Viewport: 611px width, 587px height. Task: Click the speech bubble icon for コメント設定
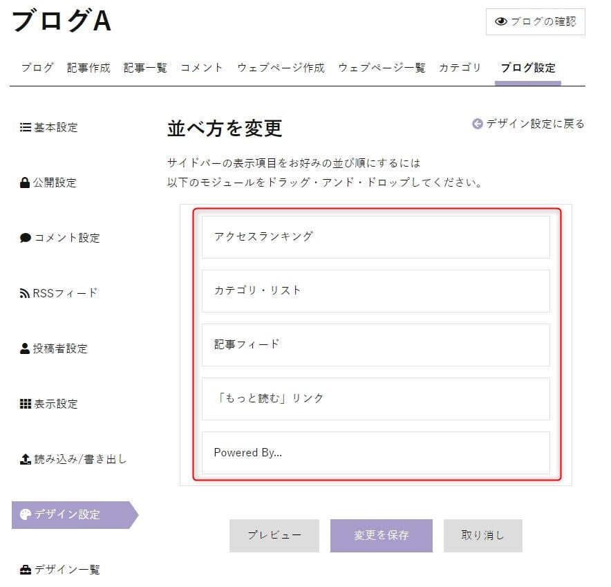[x=26, y=238]
